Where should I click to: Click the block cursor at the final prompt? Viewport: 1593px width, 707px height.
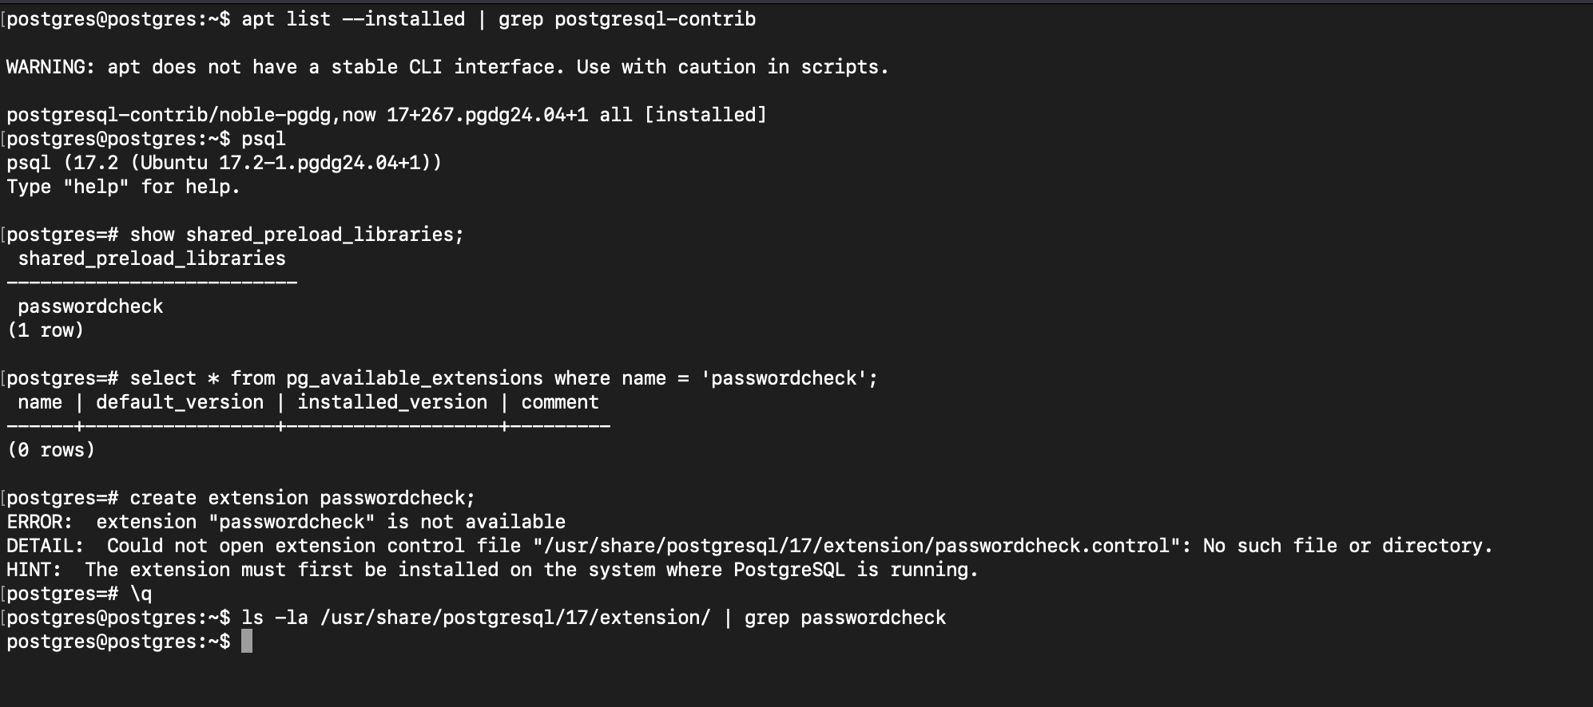247,642
